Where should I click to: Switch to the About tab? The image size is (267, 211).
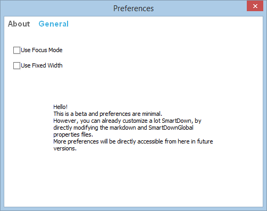[19, 24]
